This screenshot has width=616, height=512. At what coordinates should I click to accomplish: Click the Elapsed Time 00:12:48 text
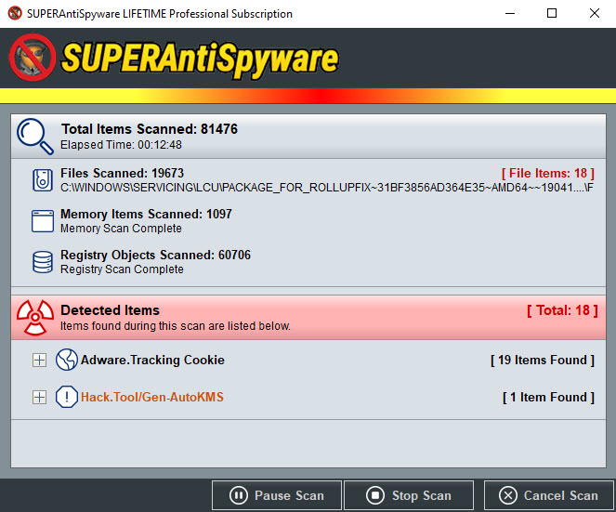(x=121, y=145)
